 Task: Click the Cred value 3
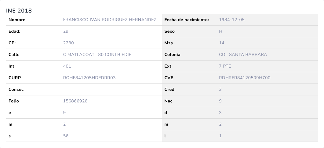[220, 90]
